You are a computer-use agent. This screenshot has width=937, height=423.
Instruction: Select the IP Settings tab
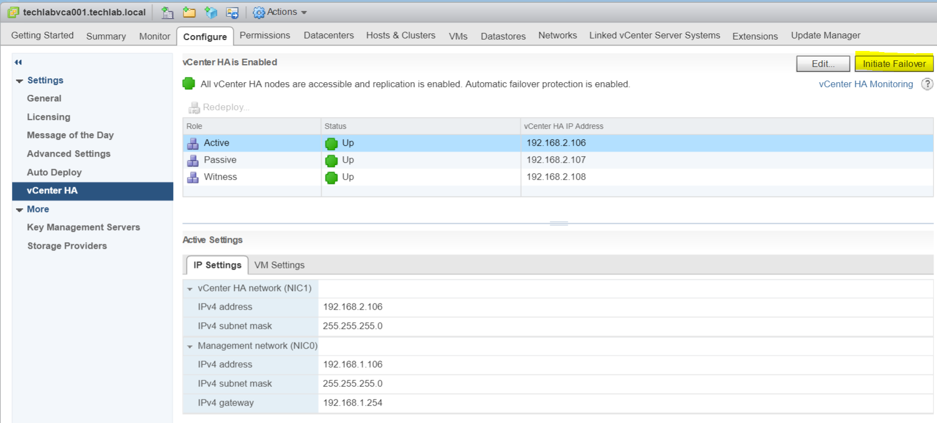[217, 265]
